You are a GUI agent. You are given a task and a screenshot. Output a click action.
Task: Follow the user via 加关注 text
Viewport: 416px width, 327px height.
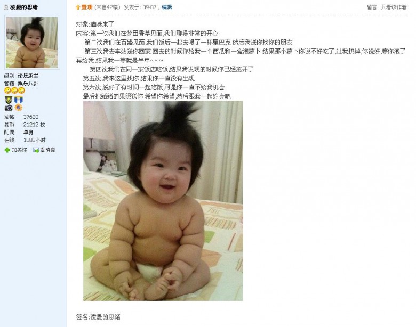pos(19,150)
